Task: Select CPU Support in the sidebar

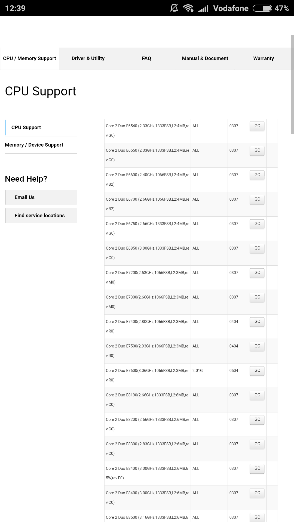Action: (26, 127)
